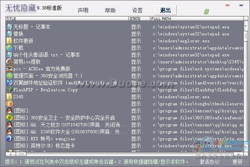The image size is (250, 167).
Task: Open the 声明 menu
Action: click(x=83, y=11)
